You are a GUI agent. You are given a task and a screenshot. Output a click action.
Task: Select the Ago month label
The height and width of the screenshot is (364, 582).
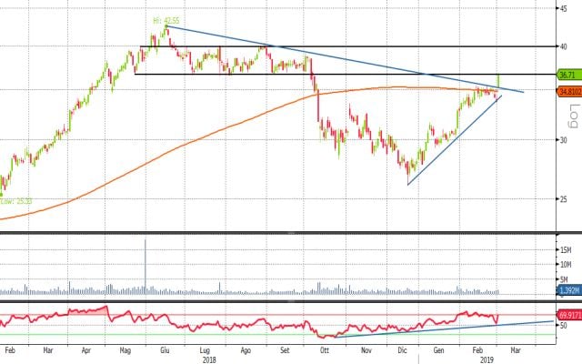[x=246, y=350]
